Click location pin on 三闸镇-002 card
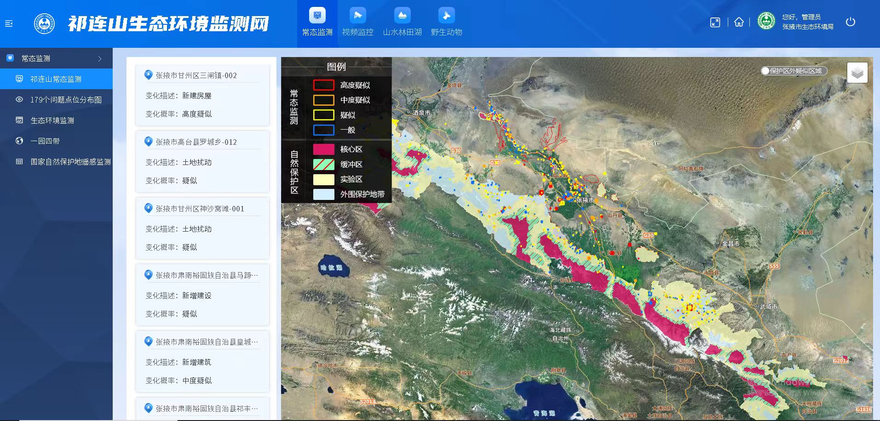This screenshot has height=421, width=880. pos(148,75)
